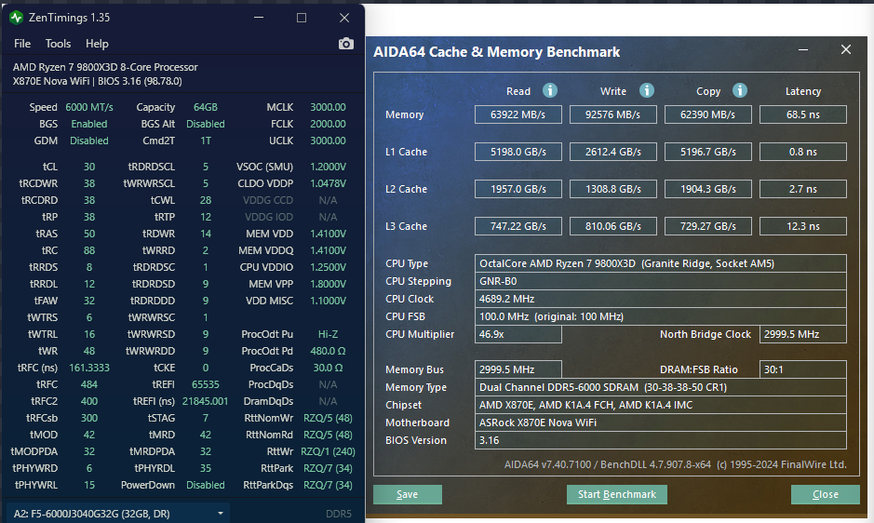Click the Write column info icon

coord(647,90)
